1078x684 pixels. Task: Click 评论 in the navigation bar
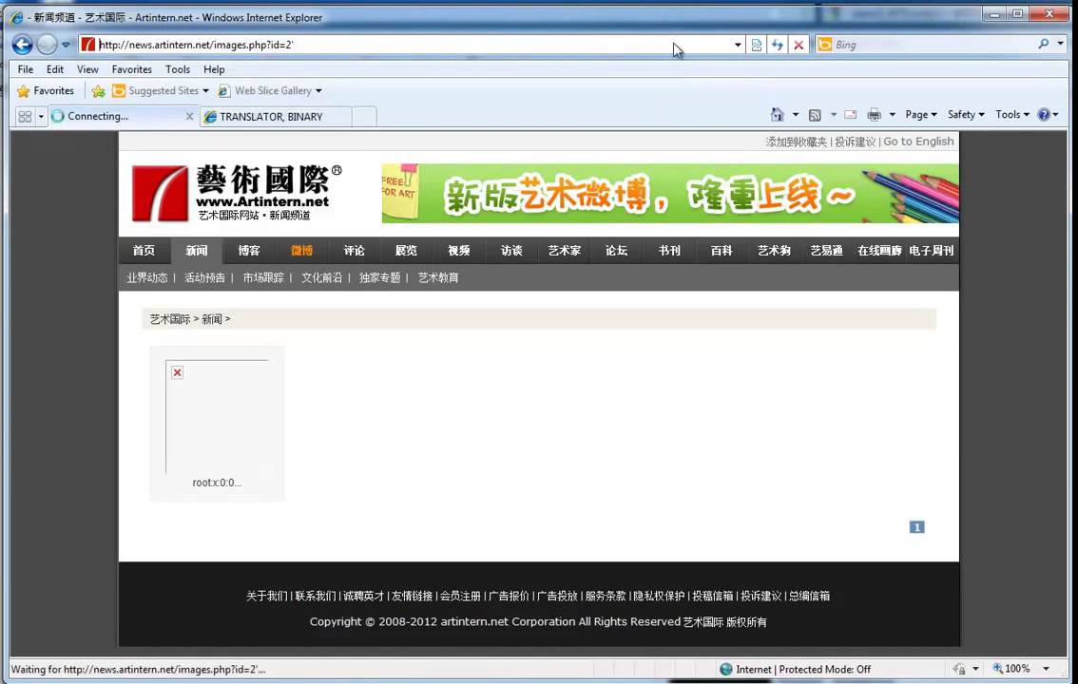pos(354,251)
